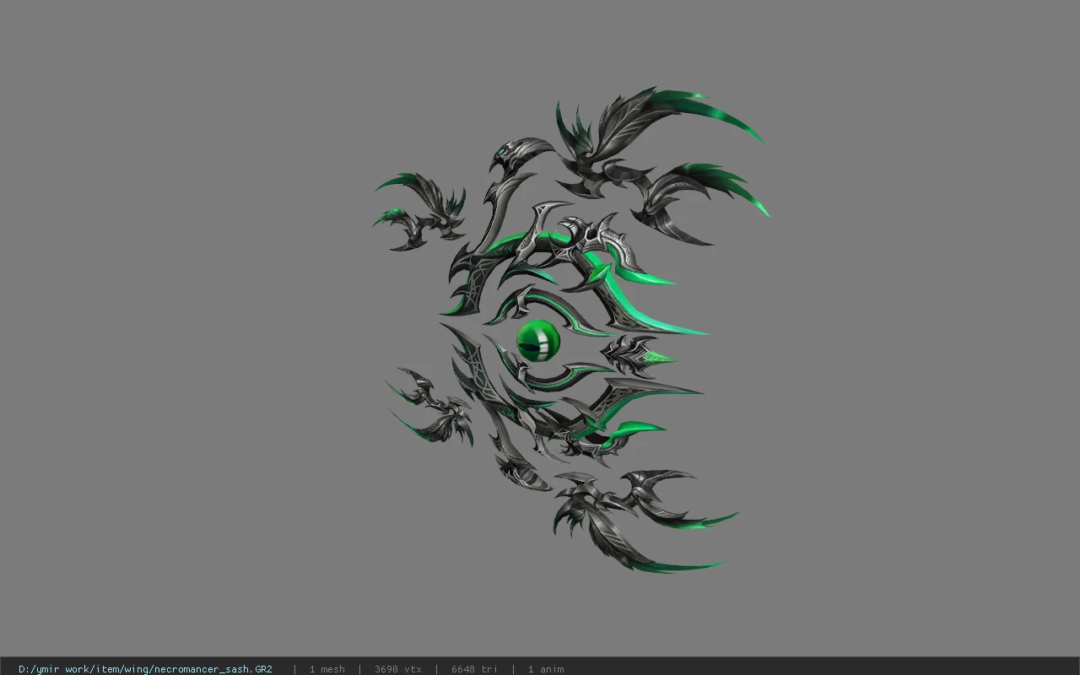Click the necromancer_sash.GR2 file path
The height and width of the screenshot is (675, 1080).
[145, 669]
